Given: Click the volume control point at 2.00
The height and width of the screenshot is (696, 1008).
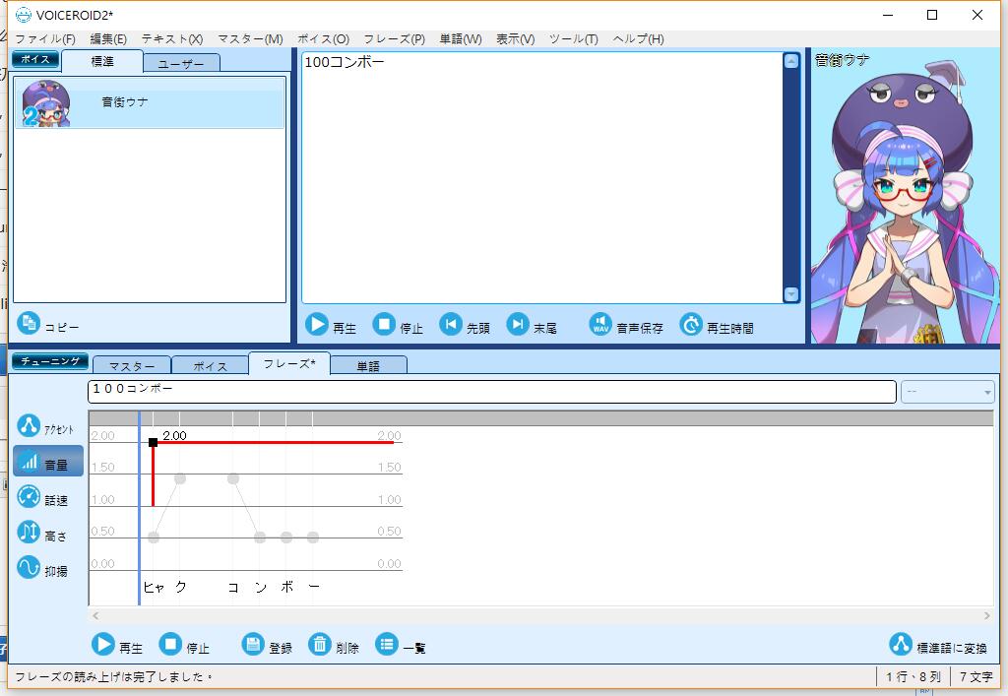Looking at the screenshot, I should pyautogui.click(x=153, y=442).
